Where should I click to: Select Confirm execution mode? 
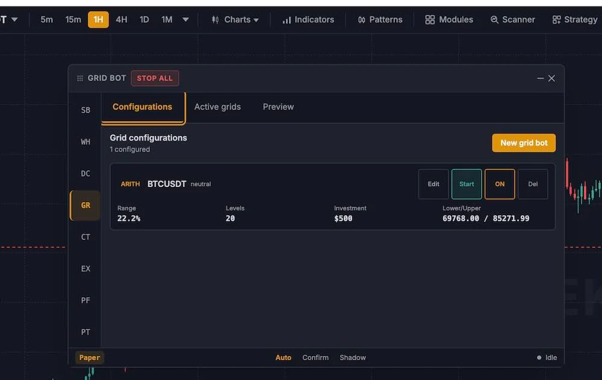click(x=315, y=358)
